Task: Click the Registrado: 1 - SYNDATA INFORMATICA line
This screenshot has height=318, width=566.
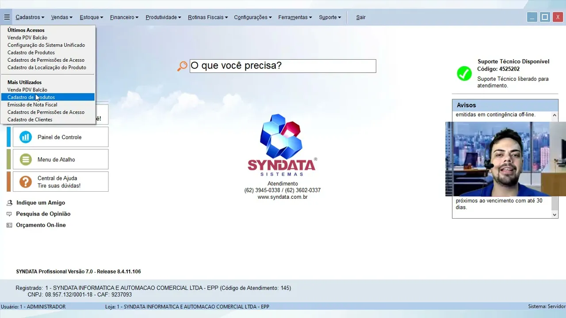Action: pos(153,288)
